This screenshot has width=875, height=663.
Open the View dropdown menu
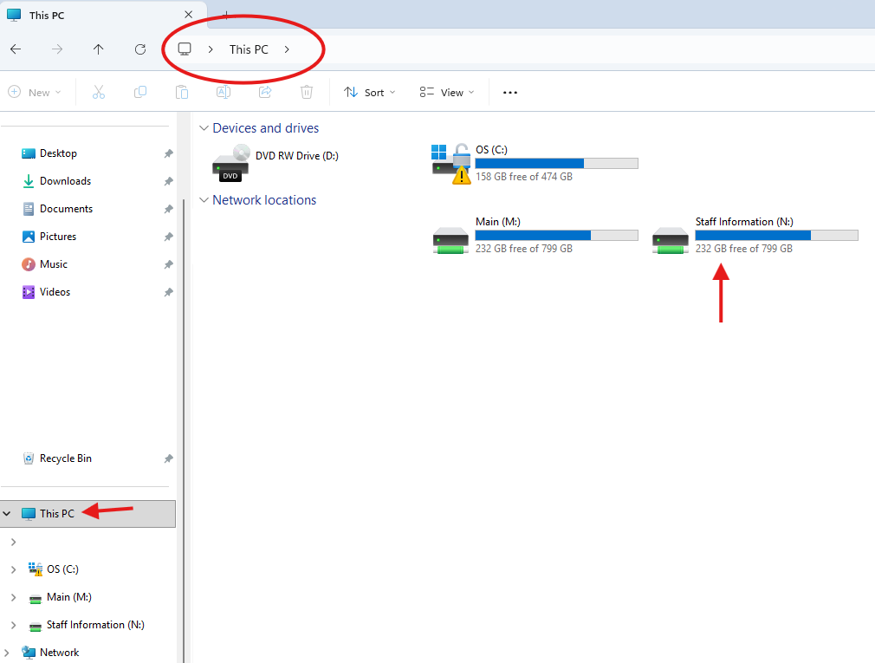pos(446,92)
